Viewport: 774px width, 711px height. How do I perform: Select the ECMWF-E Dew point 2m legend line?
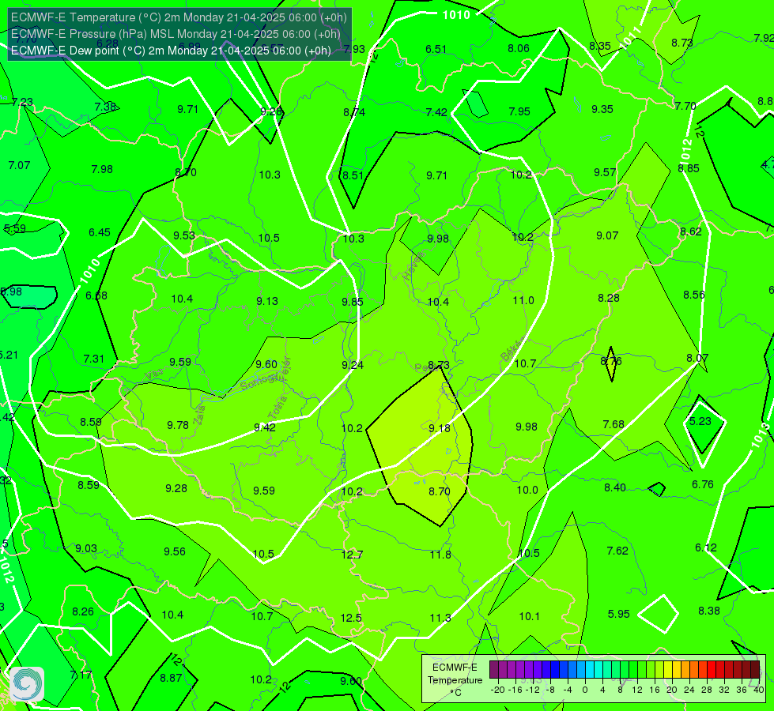171,51
